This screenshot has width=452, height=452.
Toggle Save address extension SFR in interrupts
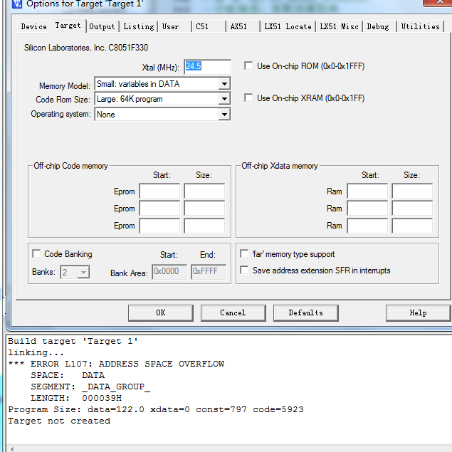tap(244, 270)
